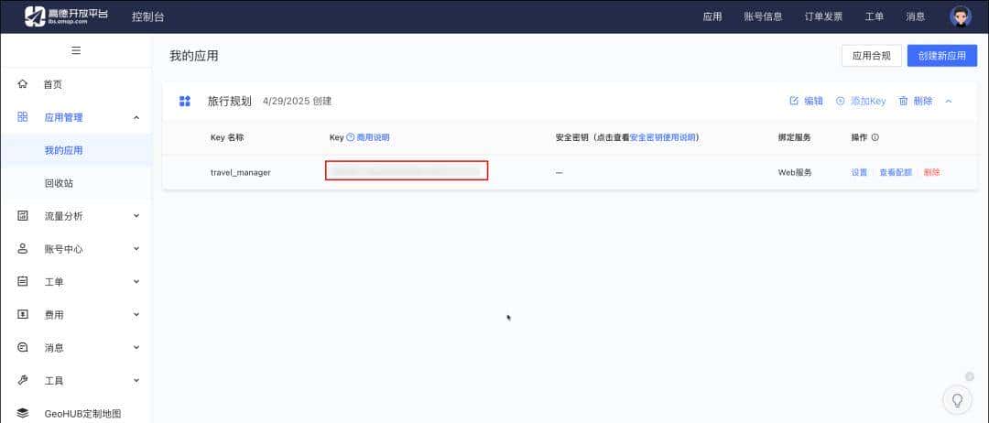This screenshot has width=989, height=423.
Task: Click the GeoHUB定制地图 layers icon
Action: (23, 414)
